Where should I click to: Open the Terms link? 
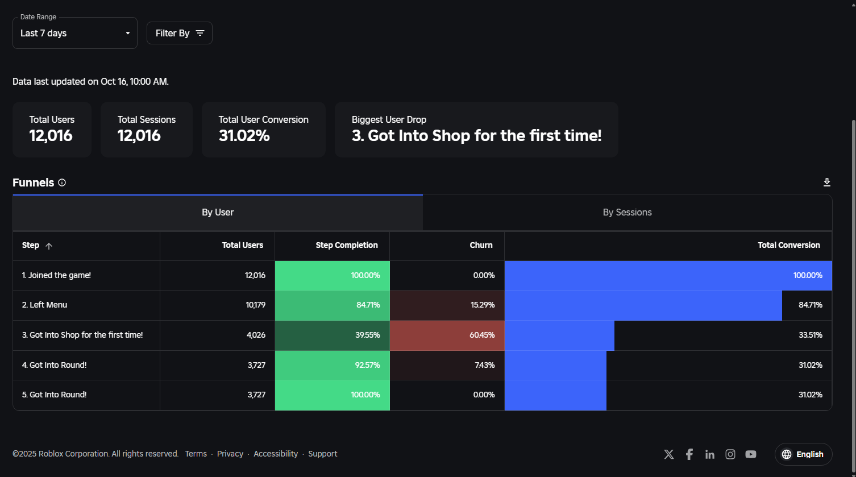point(196,454)
